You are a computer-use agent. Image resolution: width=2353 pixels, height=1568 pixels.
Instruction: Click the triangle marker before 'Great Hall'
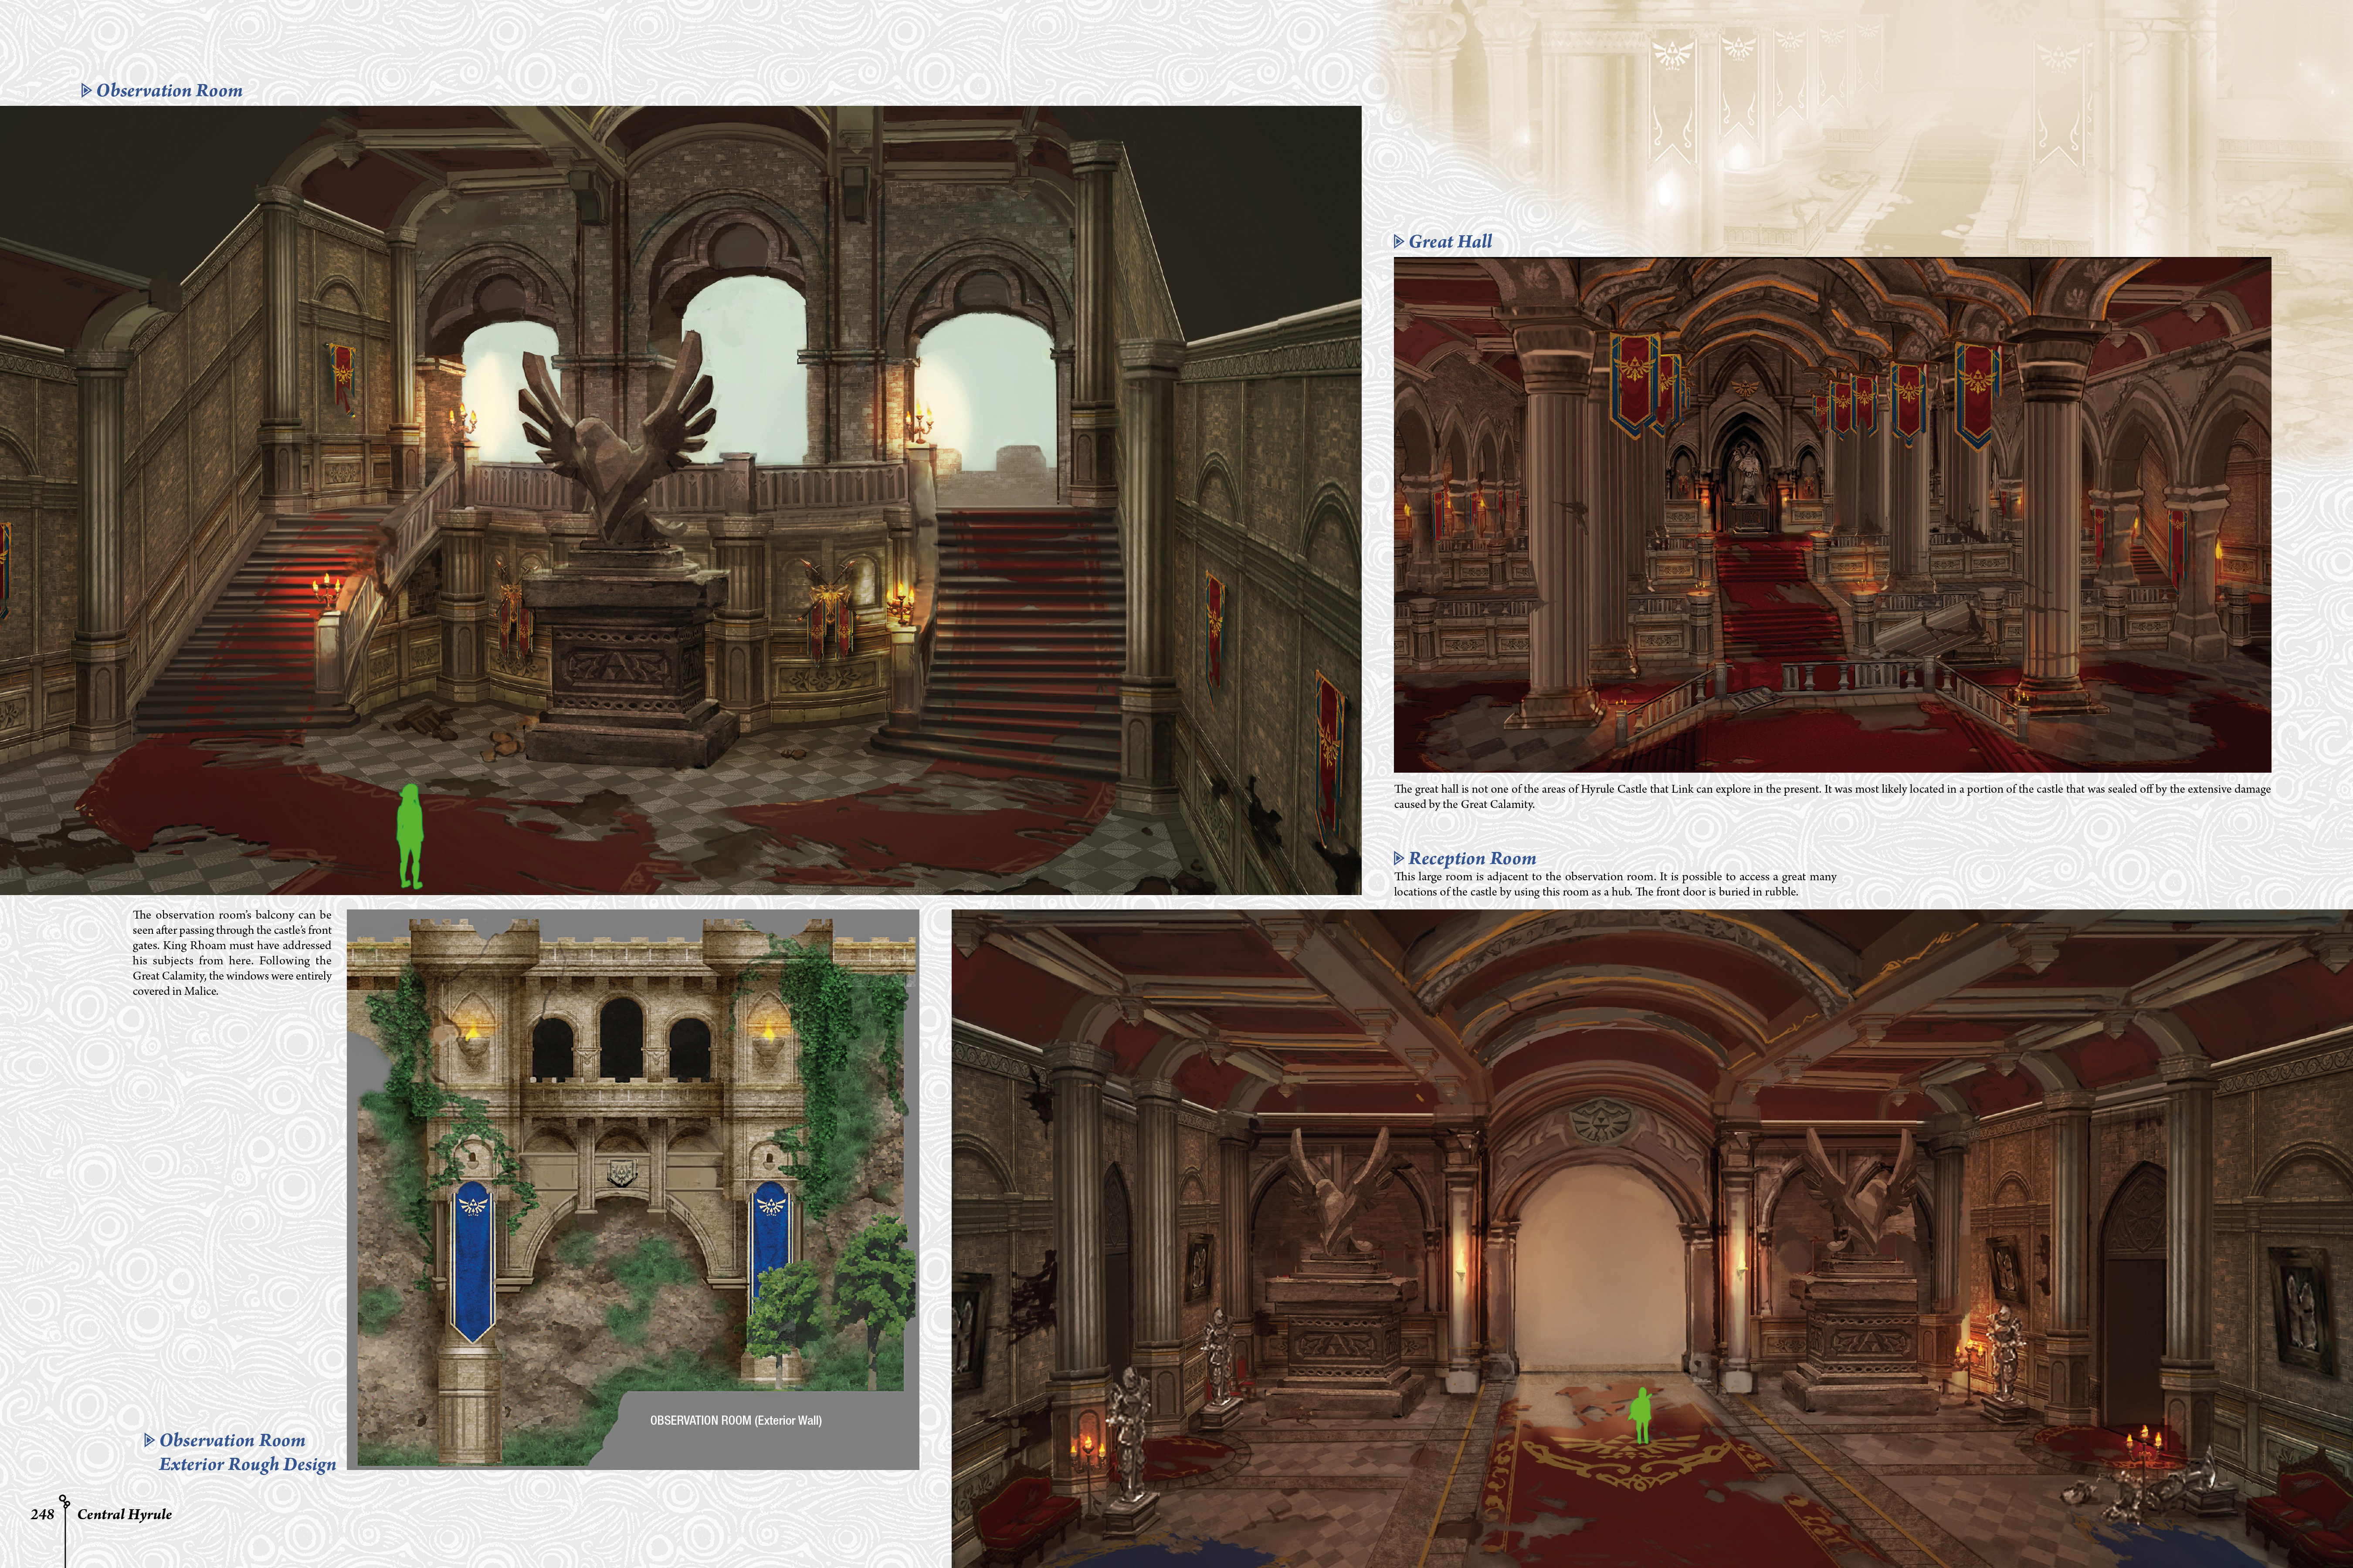[1399, 241]
